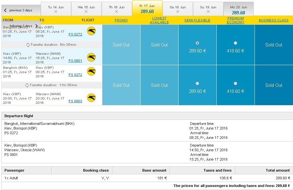Viewport: 293px width, 190px height.
Task: Open the PS 0801 flight details link
Action: [x=75, y=61]
